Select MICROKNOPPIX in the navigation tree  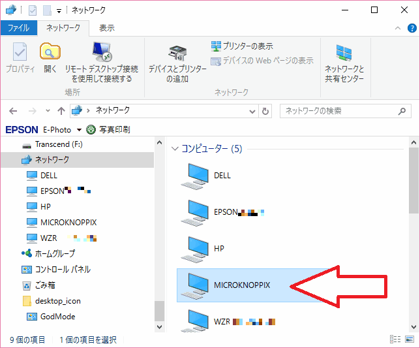point(61,222)
